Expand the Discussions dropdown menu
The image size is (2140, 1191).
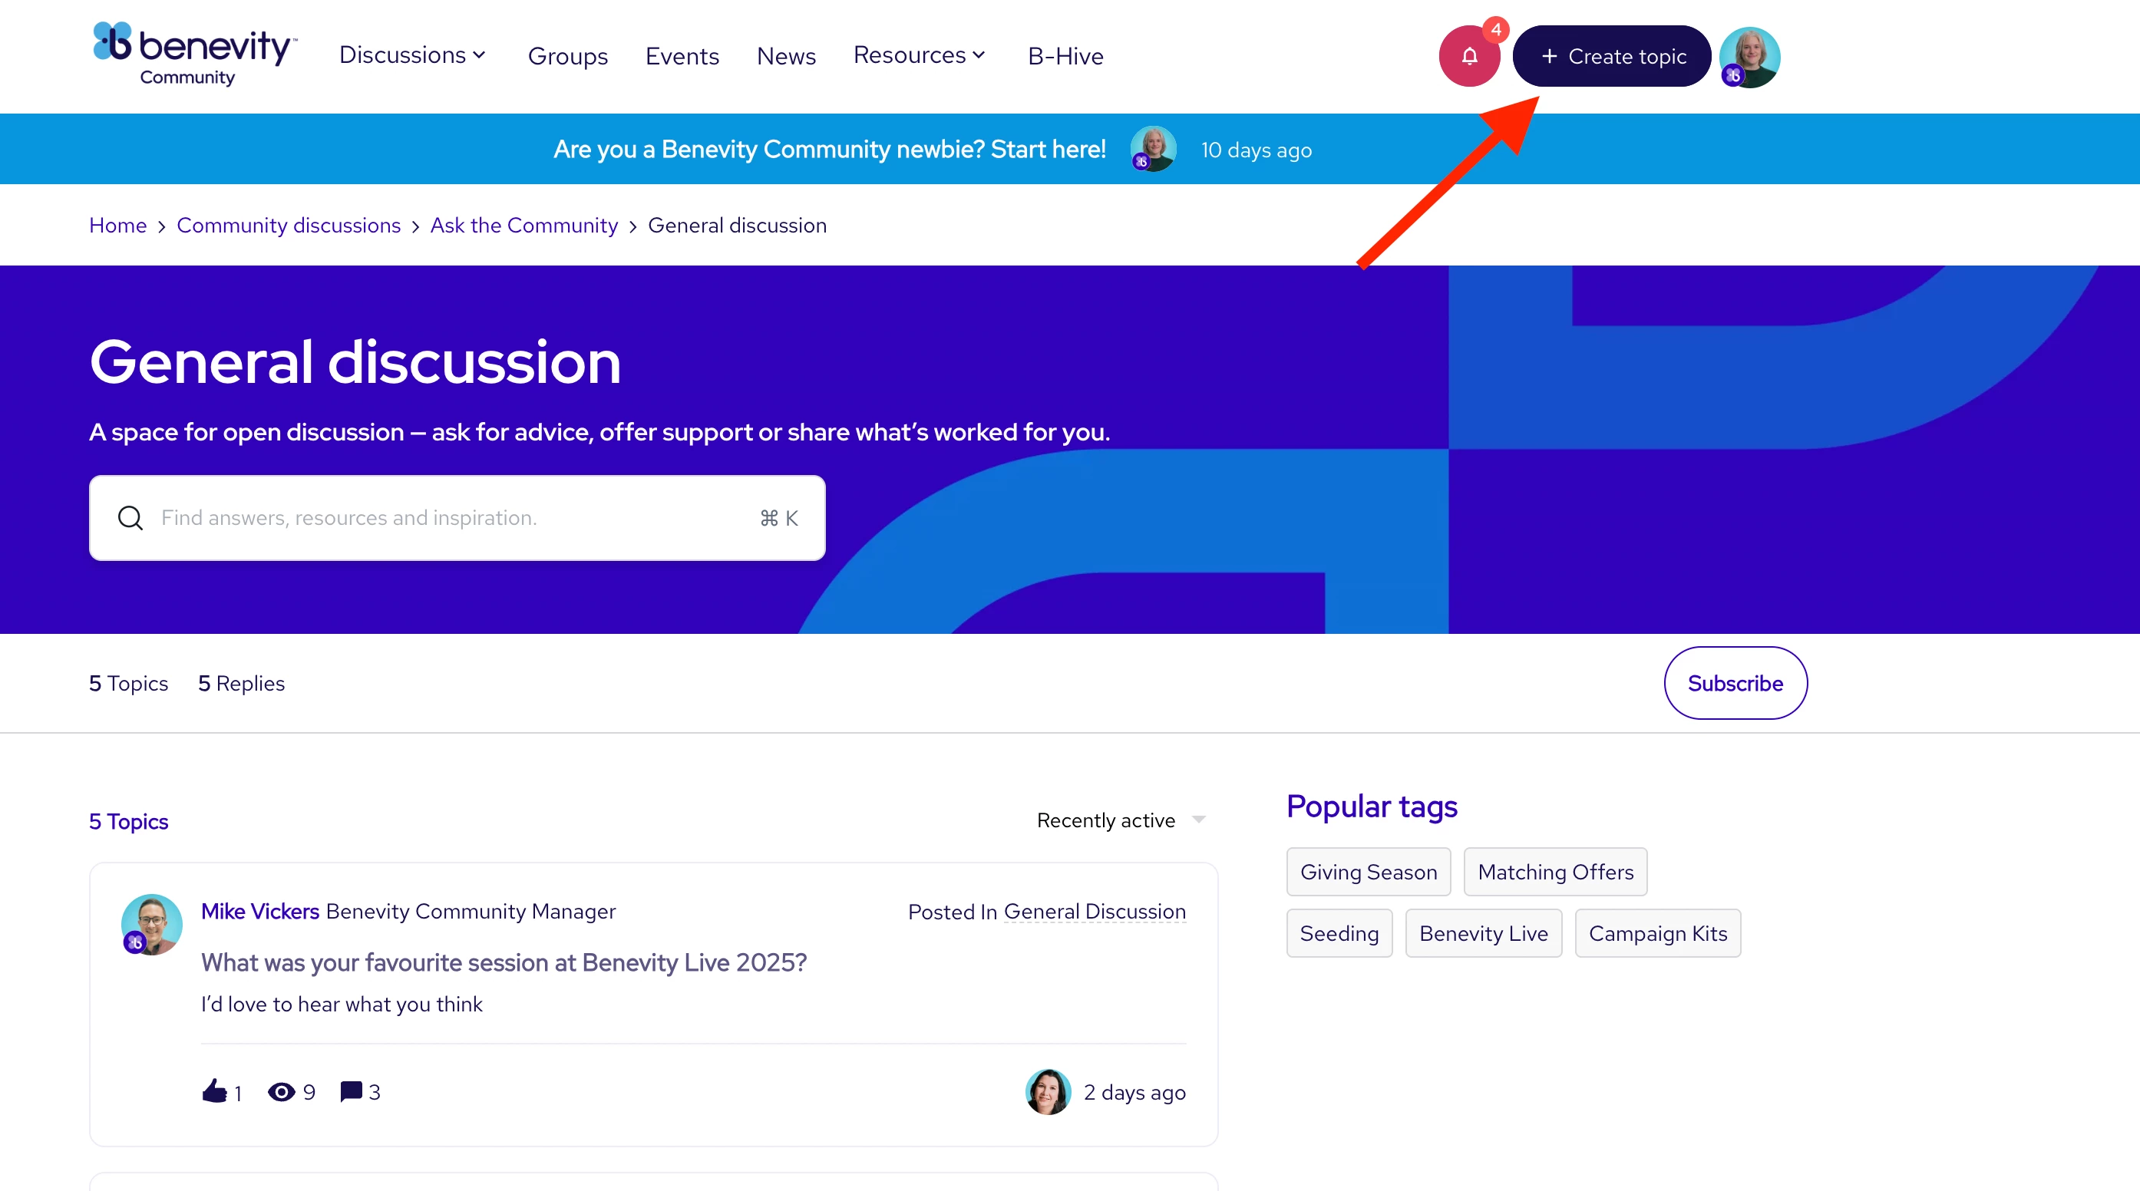412,56
